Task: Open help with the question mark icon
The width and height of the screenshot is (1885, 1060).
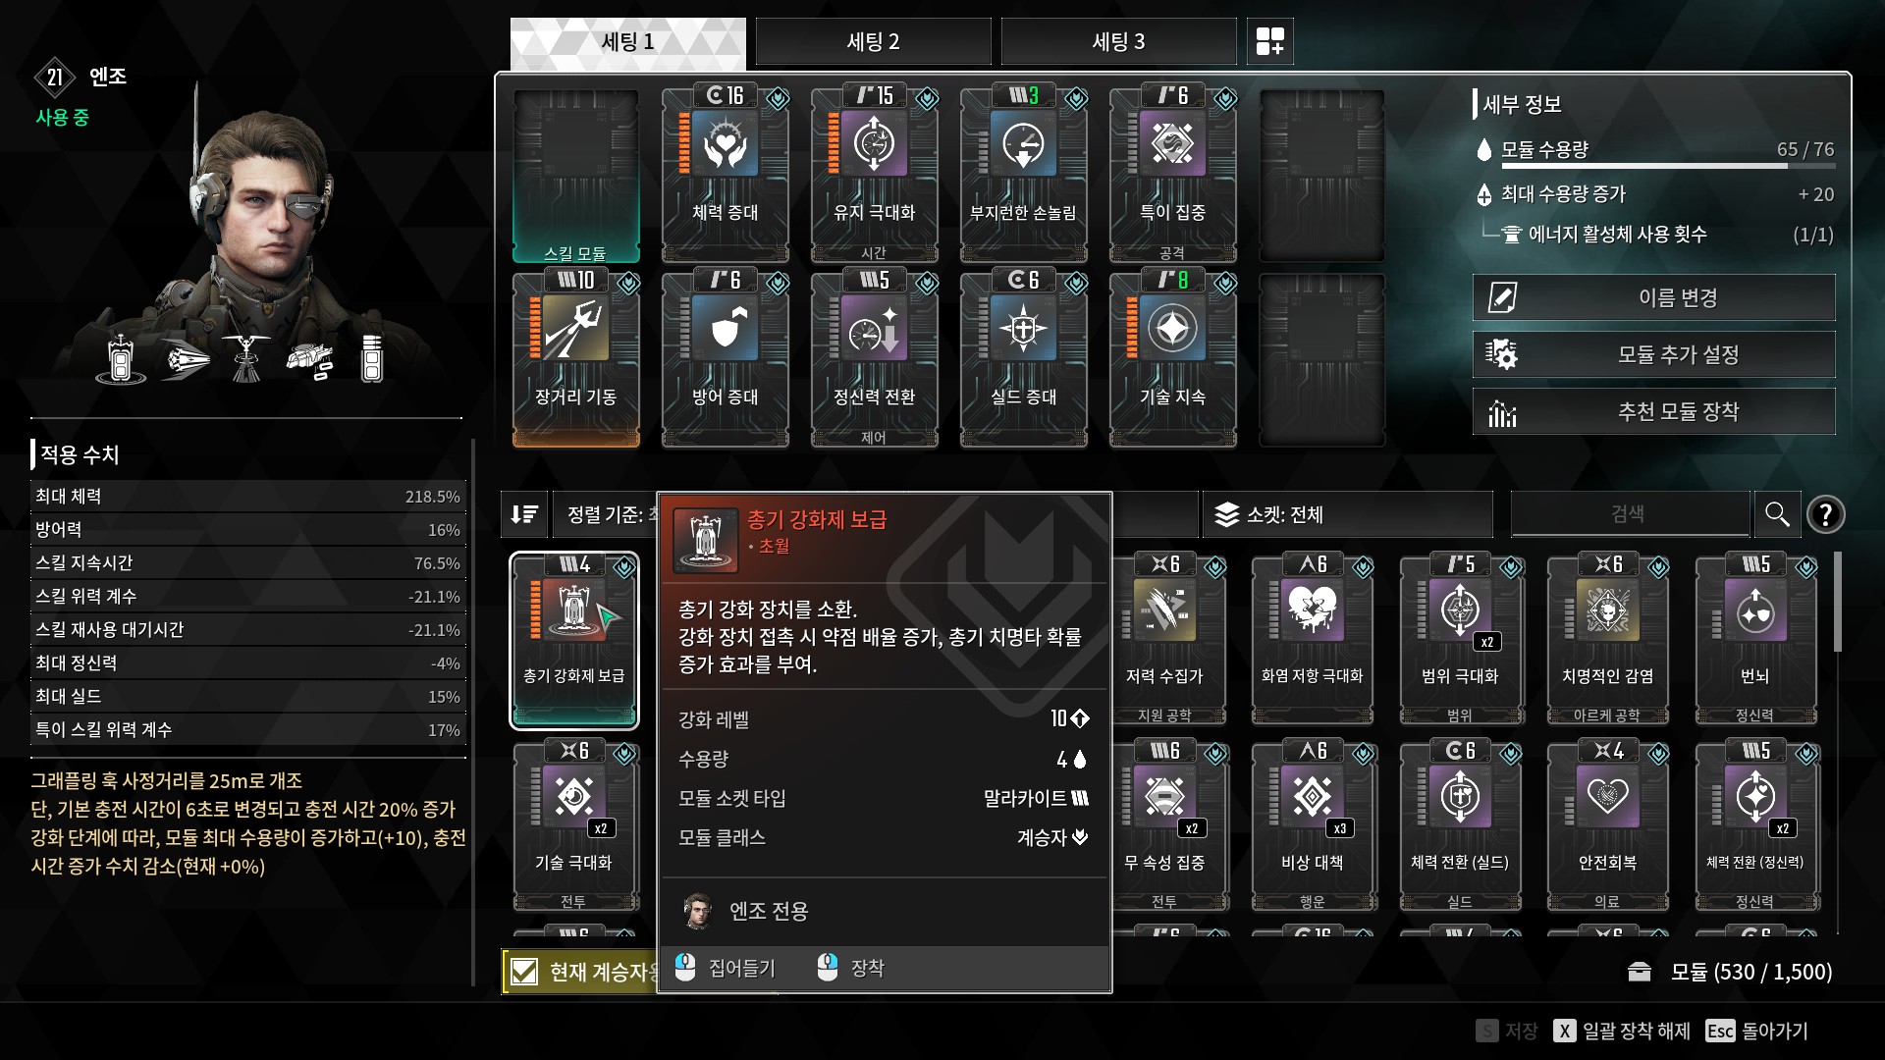Action: (x=1825, y=514)
